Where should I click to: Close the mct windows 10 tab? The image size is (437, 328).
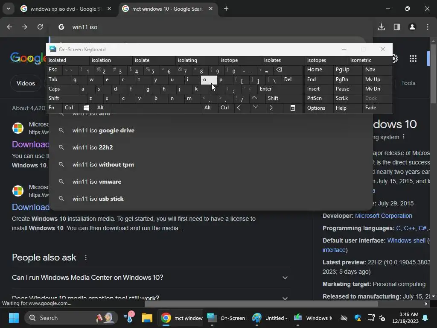pos(211,9)
